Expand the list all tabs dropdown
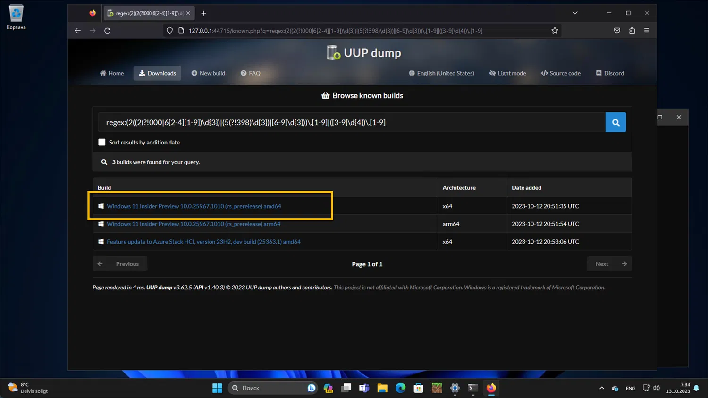Image resolution: width=708 pixels, height=398 pixels. pyautogui.click(x=575, y=13)
